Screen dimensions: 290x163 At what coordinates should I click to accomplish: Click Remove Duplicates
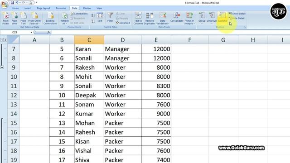point(150,18)
